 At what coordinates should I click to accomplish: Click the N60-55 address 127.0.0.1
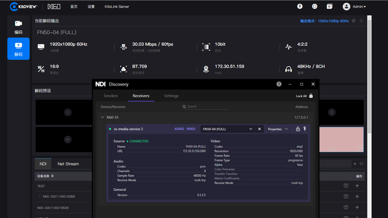pyautogui.click(x=301, y=117)
